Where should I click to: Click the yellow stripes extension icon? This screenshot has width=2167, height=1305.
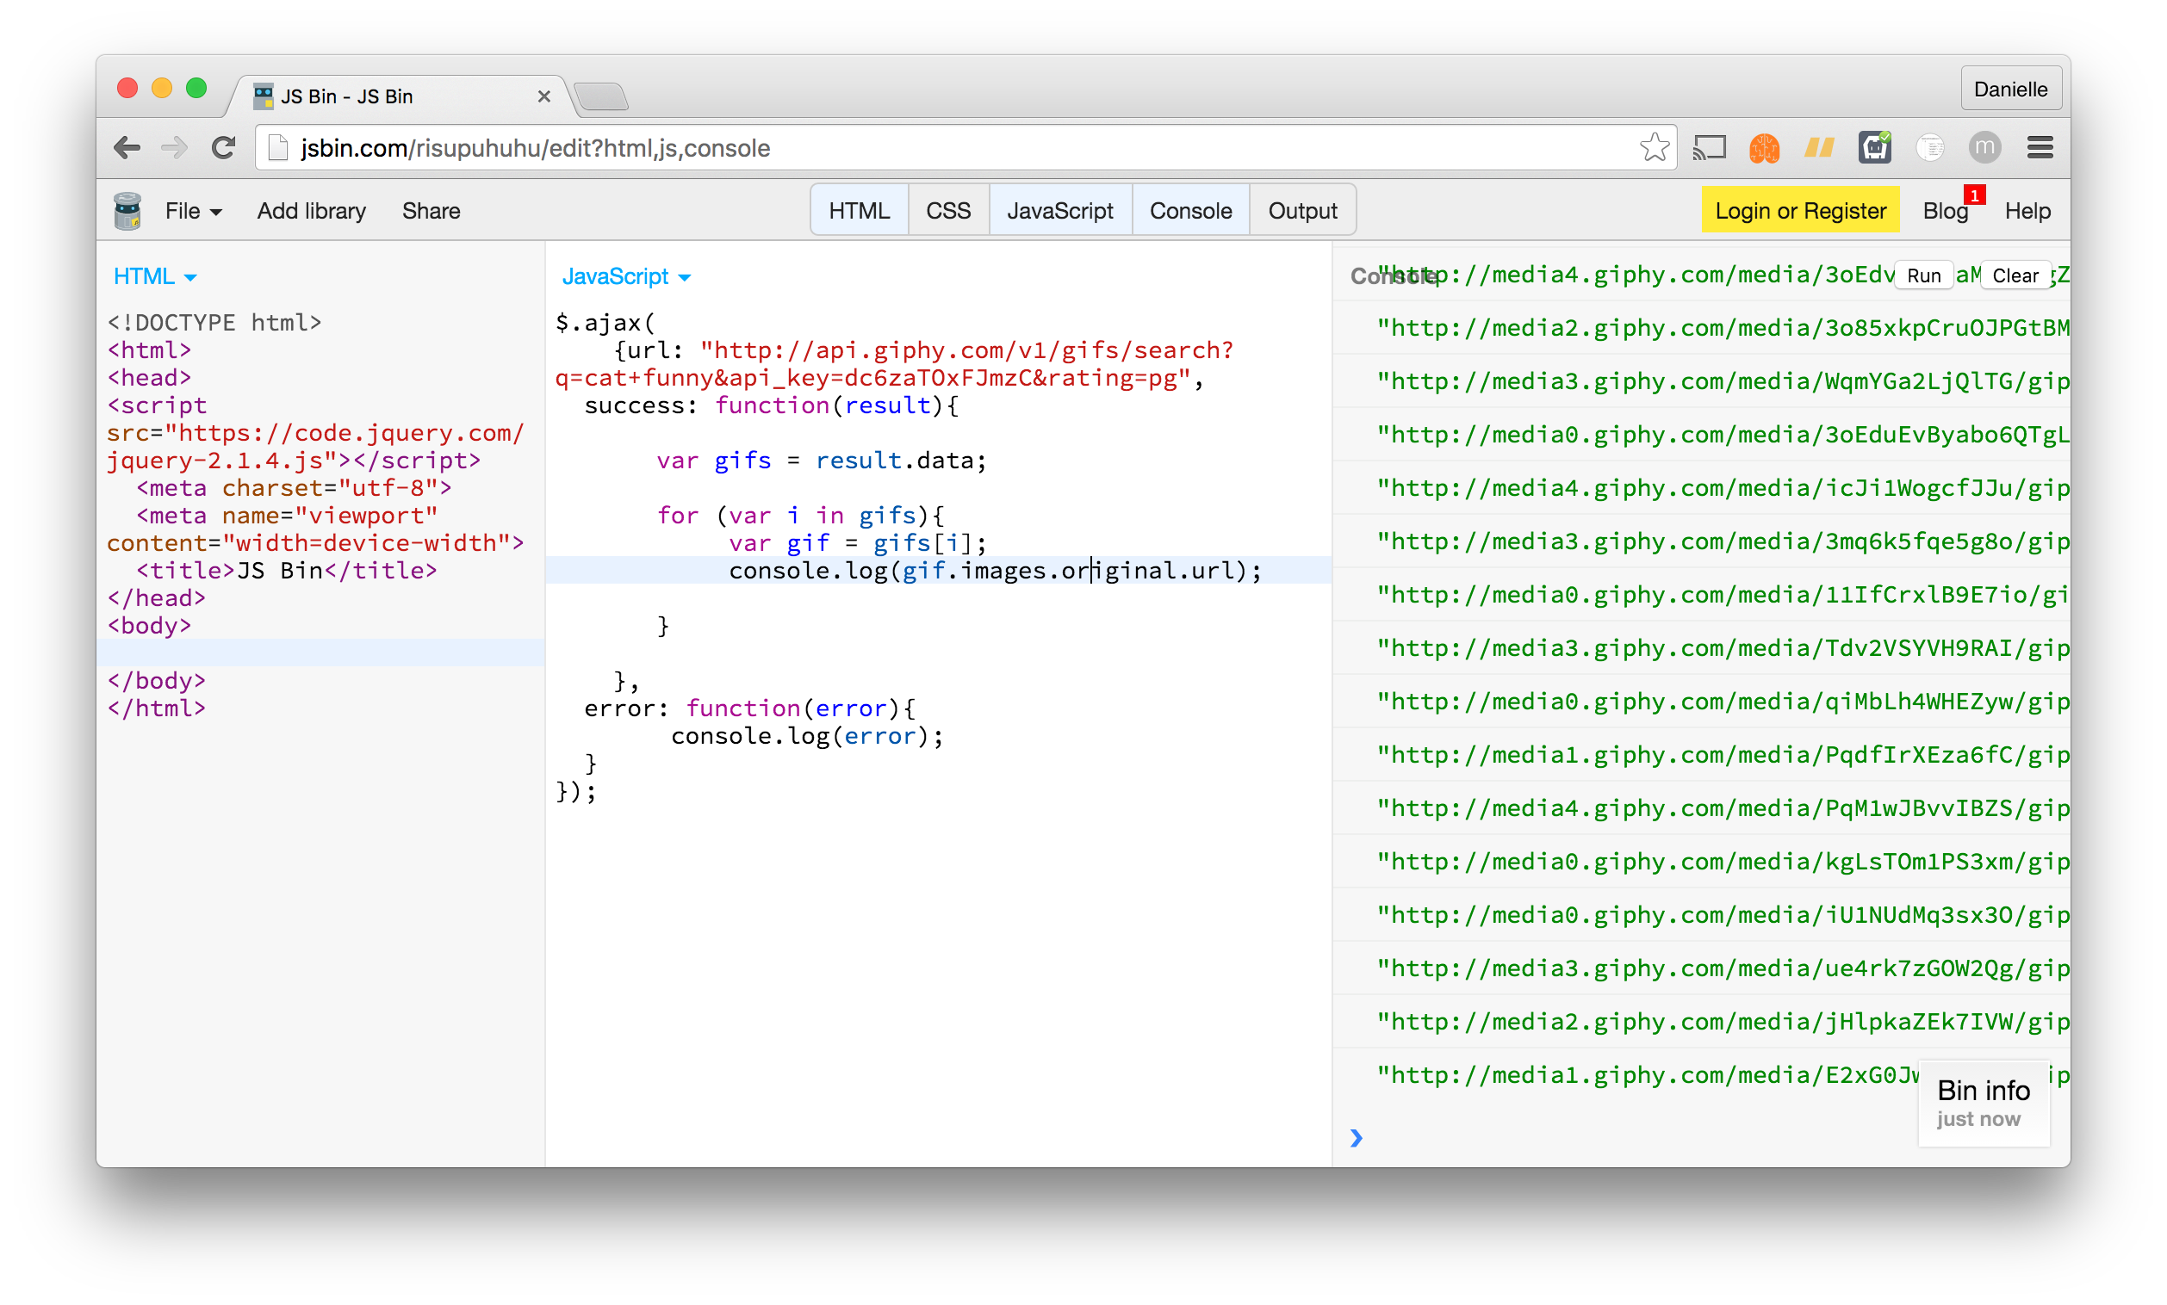(1820, 148)
